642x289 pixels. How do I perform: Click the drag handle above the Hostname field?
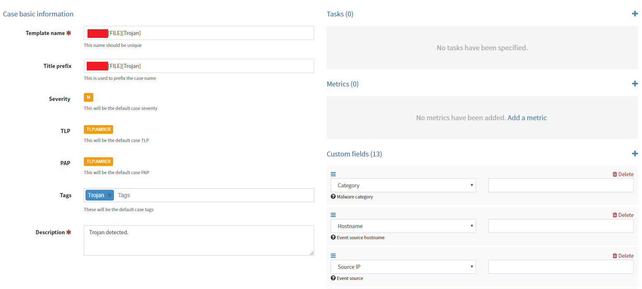tap(333, 214)
